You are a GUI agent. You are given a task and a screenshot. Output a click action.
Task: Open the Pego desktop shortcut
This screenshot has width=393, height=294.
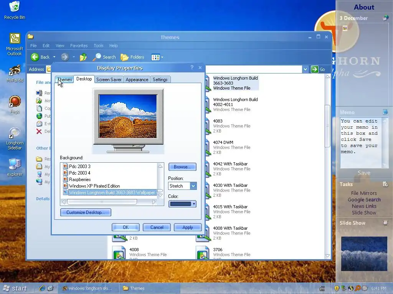pyautogui.click(x=15, y=105)
